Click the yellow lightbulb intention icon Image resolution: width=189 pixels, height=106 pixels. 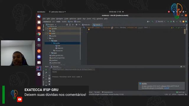pyautogui.click(x=89, y=29)
